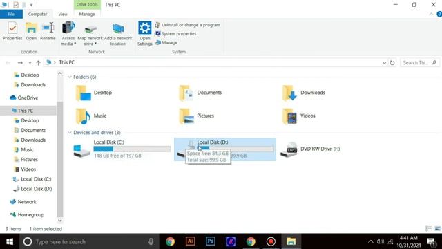Screen dimensions: 442x249
Task: Select the Pictures folder in main pane
Action: pyautogui.click(x=196, y=116)
